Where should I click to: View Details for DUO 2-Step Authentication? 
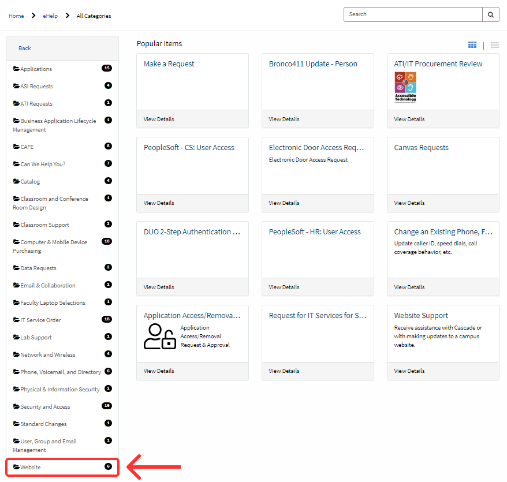point(159,287)
